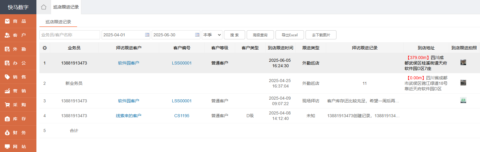View first row's store visit photo thumbnail

click(463, 62)
